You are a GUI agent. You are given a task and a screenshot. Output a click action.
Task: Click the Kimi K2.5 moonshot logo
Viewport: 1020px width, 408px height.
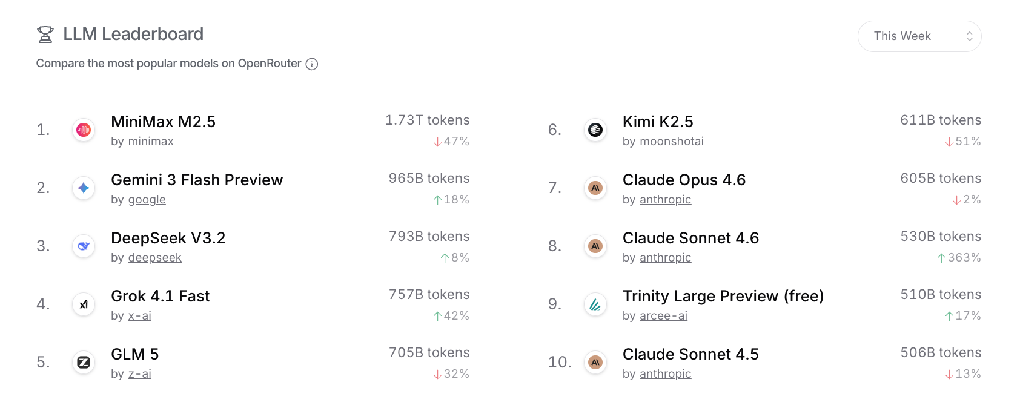click(595, 130)
